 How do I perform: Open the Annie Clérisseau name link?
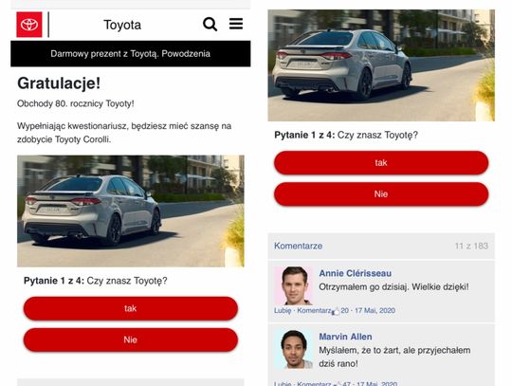pos(355,273)
